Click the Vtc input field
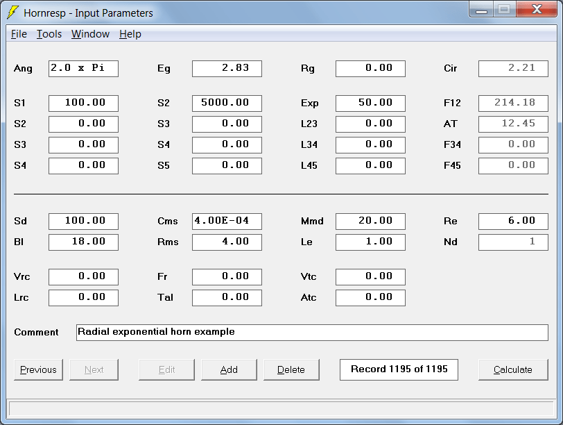Screen dimensions: 563x425 [x=370, y=277]
